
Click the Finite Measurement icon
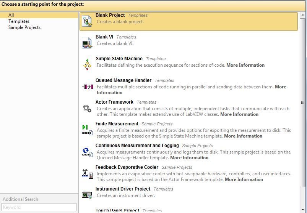(87, 130)
